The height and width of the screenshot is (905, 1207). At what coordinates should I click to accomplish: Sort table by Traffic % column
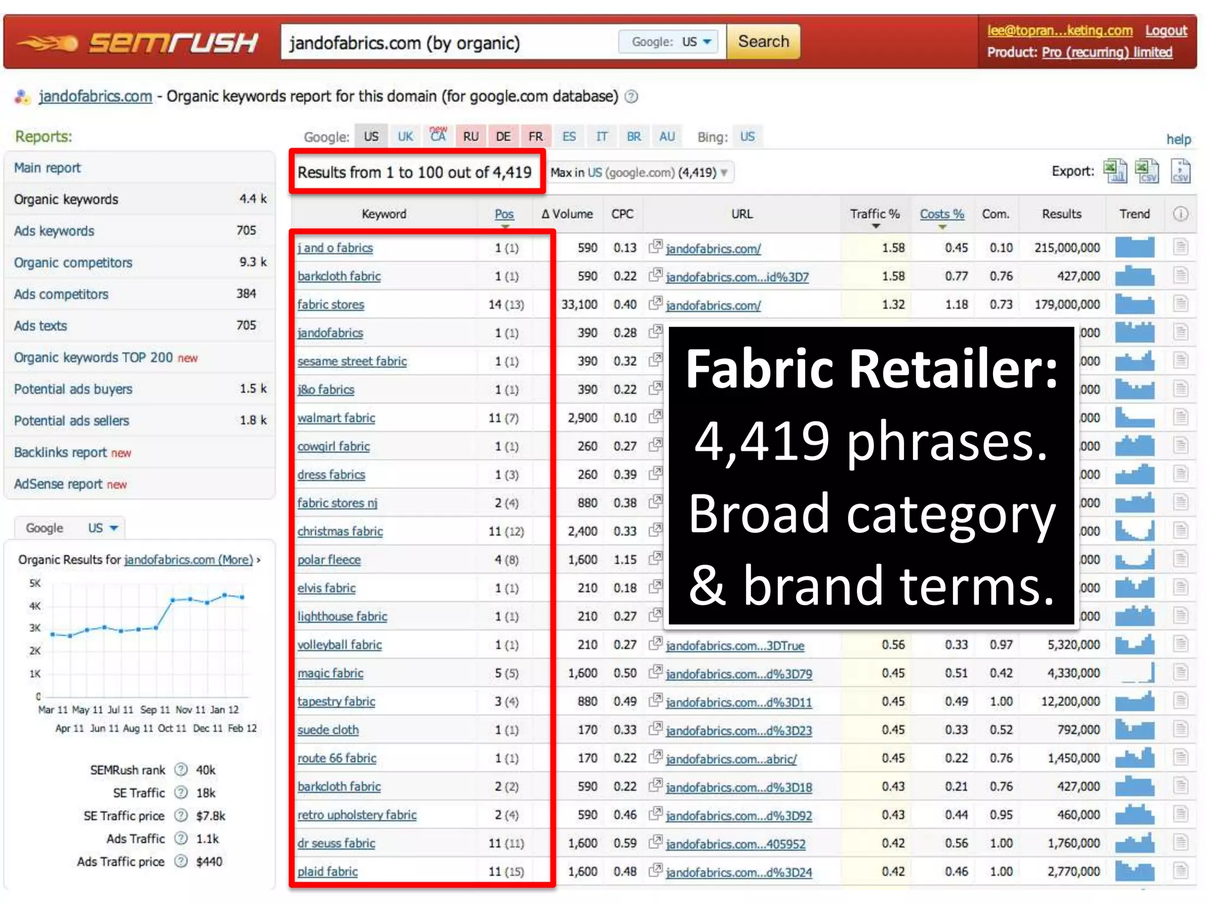(x=875, y=214)
